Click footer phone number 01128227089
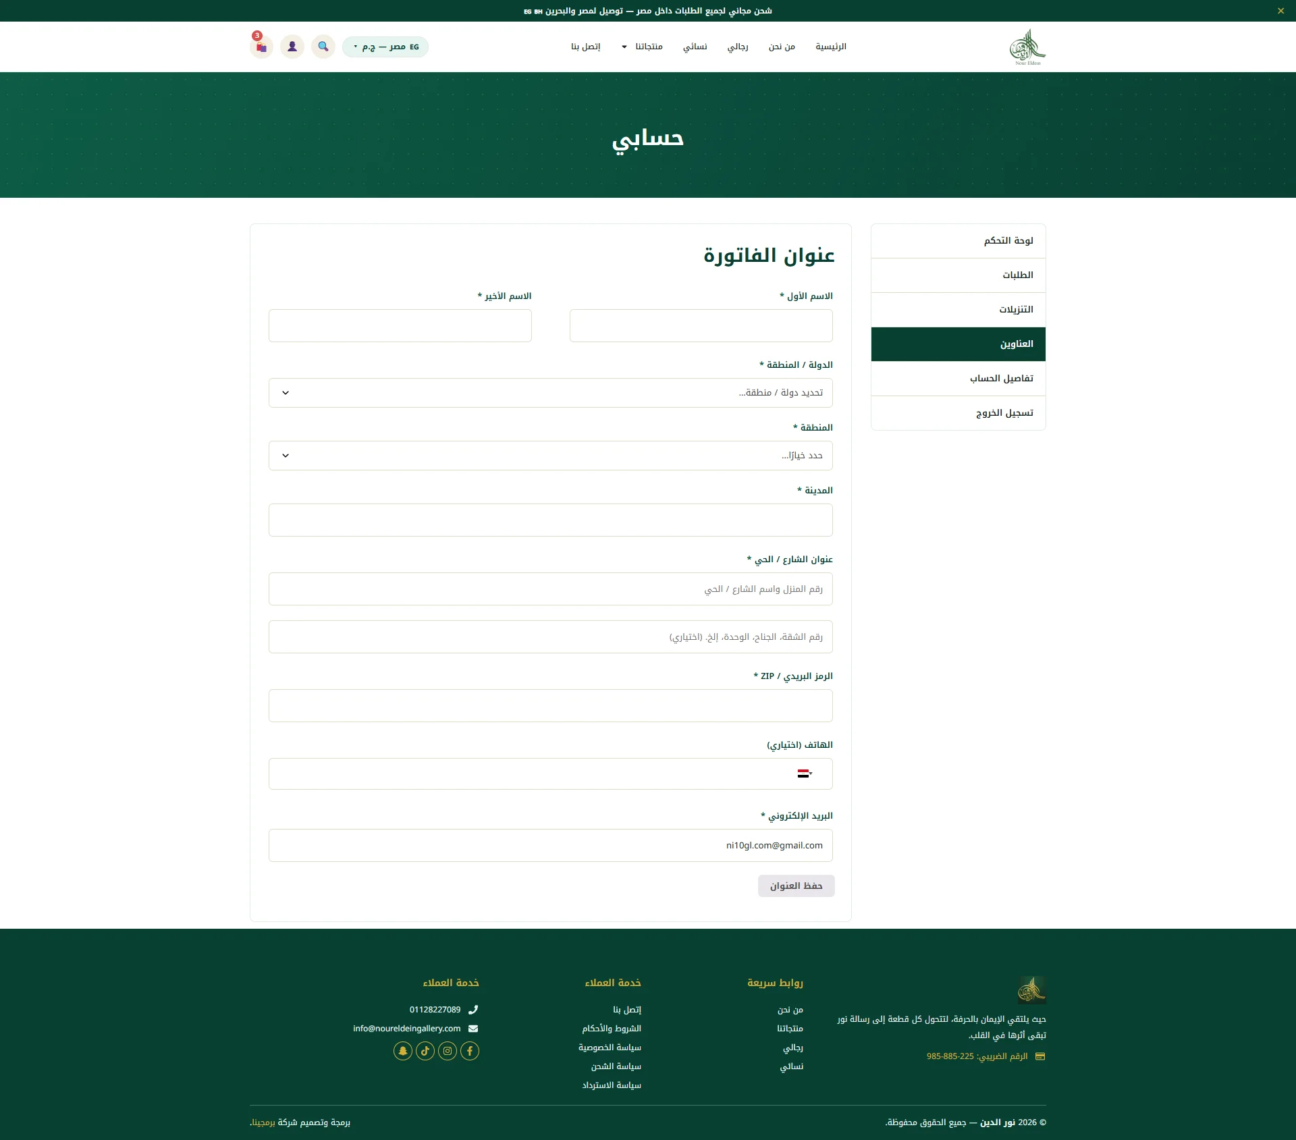Screen dimensions: 1296x1140 click(435, 1010)
